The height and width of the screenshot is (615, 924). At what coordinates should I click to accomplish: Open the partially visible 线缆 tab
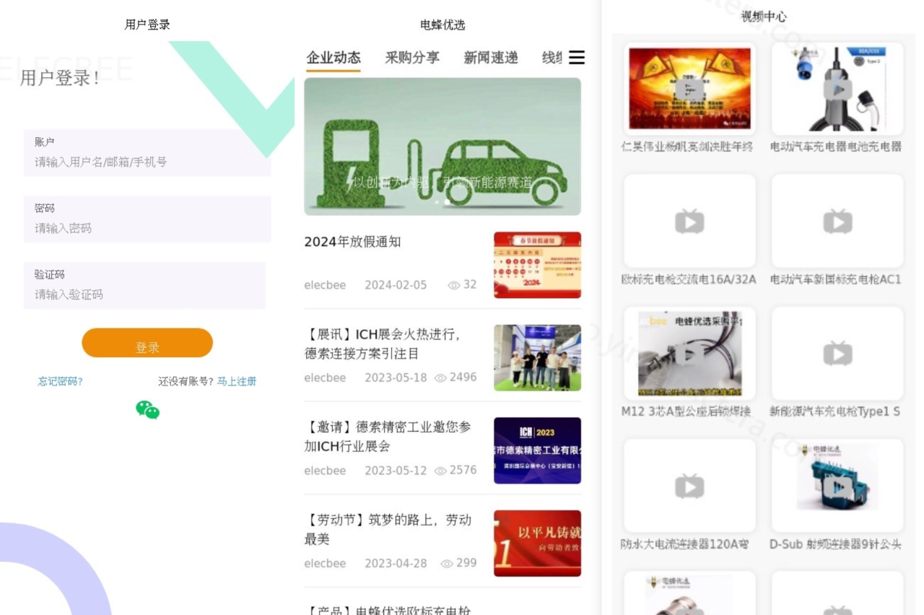click(552, 58)
